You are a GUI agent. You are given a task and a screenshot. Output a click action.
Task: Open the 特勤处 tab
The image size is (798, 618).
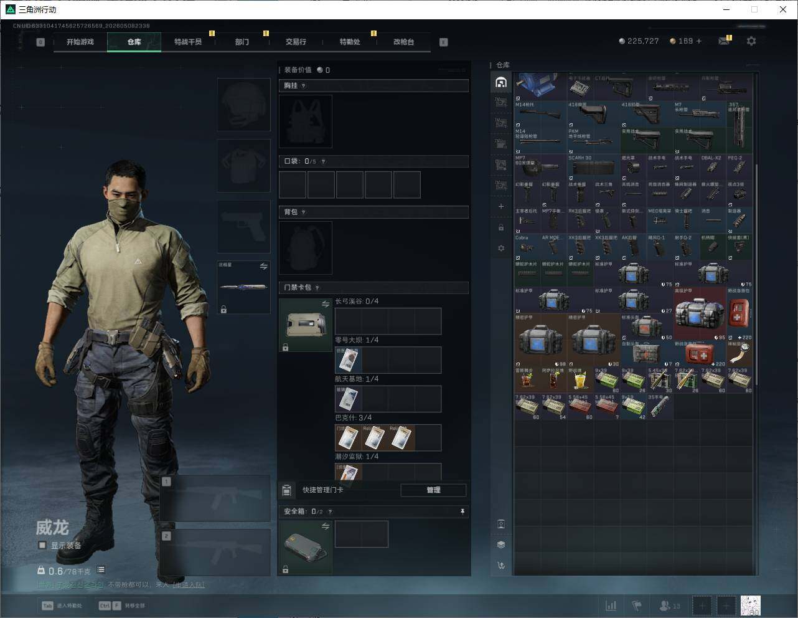coord(350,42)
